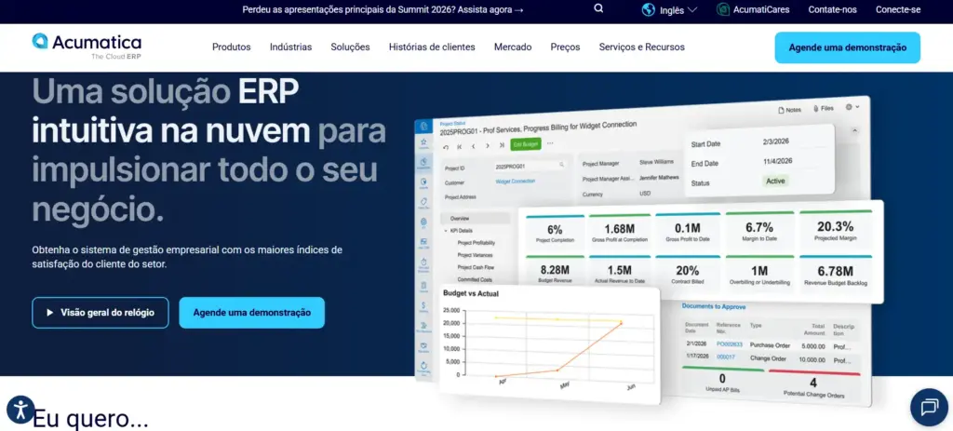Open the search magnifier in the top bar

coord(598,8)
